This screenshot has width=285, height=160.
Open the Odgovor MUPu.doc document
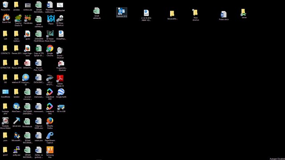(x=39, y=123)
